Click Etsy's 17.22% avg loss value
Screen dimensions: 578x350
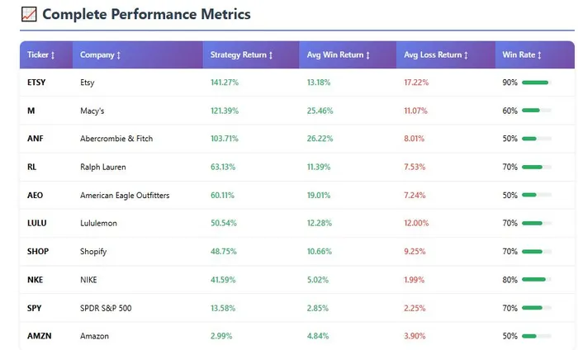pyautogui.click(x=417, y=83)
